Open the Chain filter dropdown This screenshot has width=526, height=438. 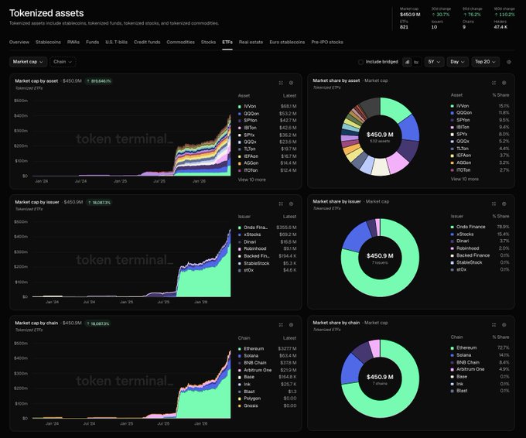pos(63,62)
